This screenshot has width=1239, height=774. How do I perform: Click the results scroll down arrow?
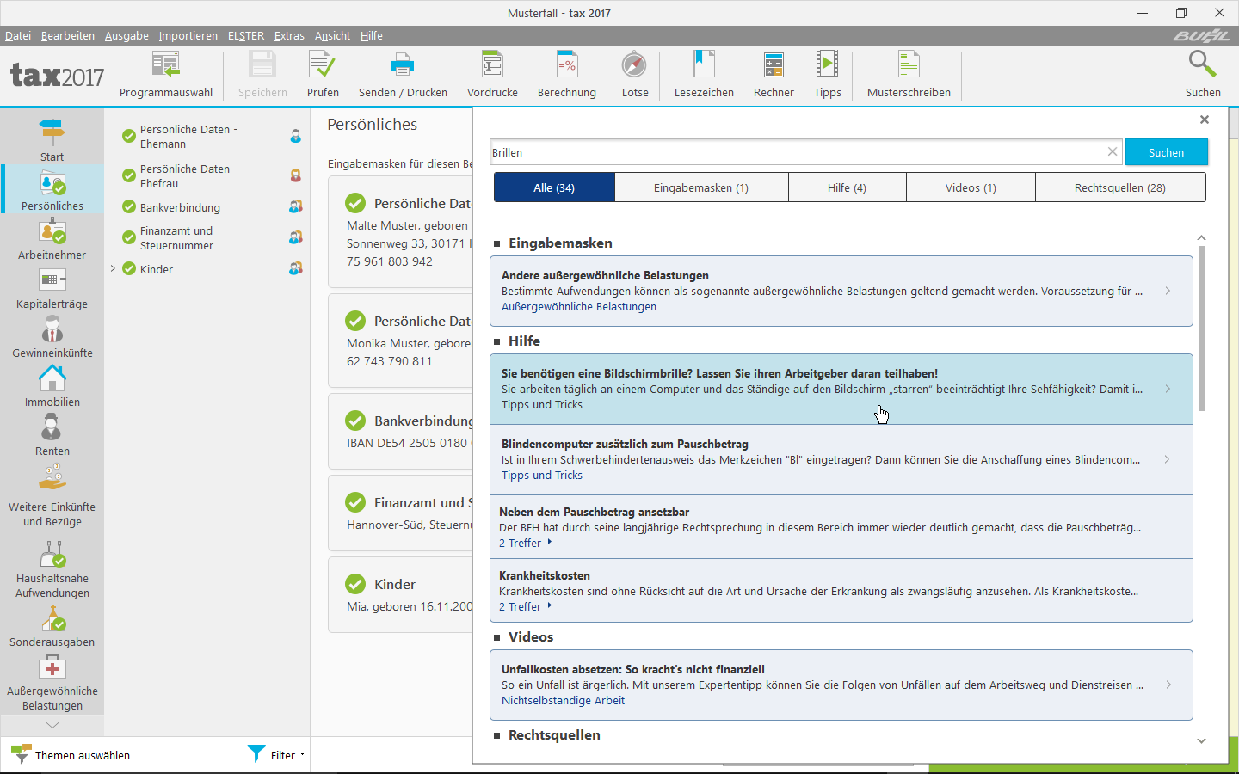(x=1202, y=740)
